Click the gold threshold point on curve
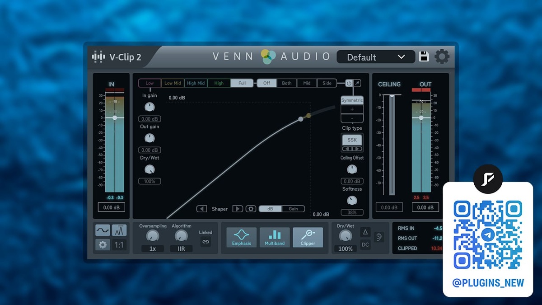The image size is (542, 305). (308, 116)
